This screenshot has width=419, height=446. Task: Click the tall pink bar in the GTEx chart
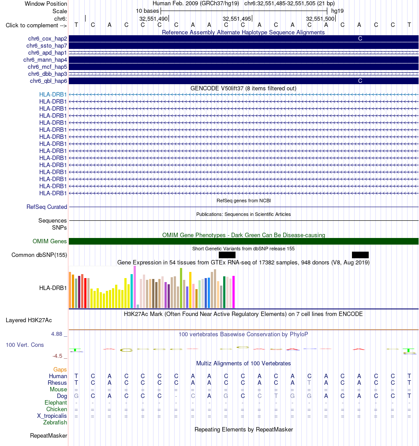(135, 287)
